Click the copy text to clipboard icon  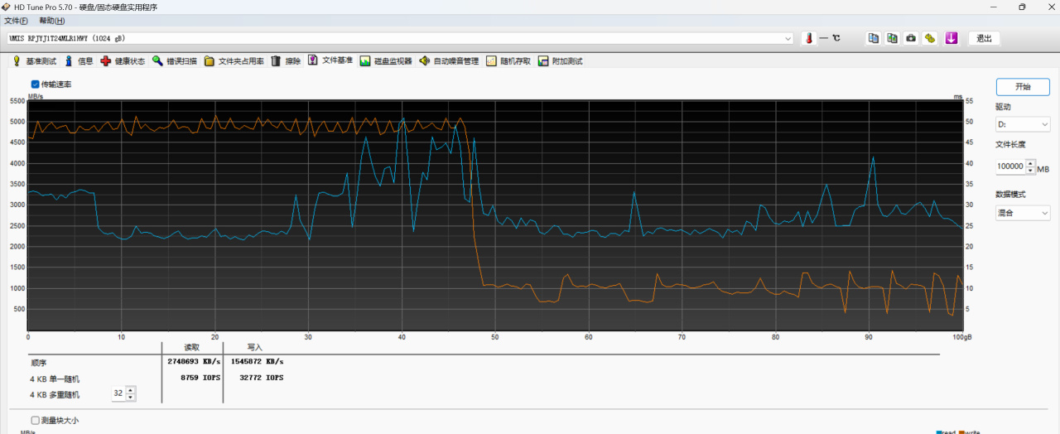(x=873, y=38)
